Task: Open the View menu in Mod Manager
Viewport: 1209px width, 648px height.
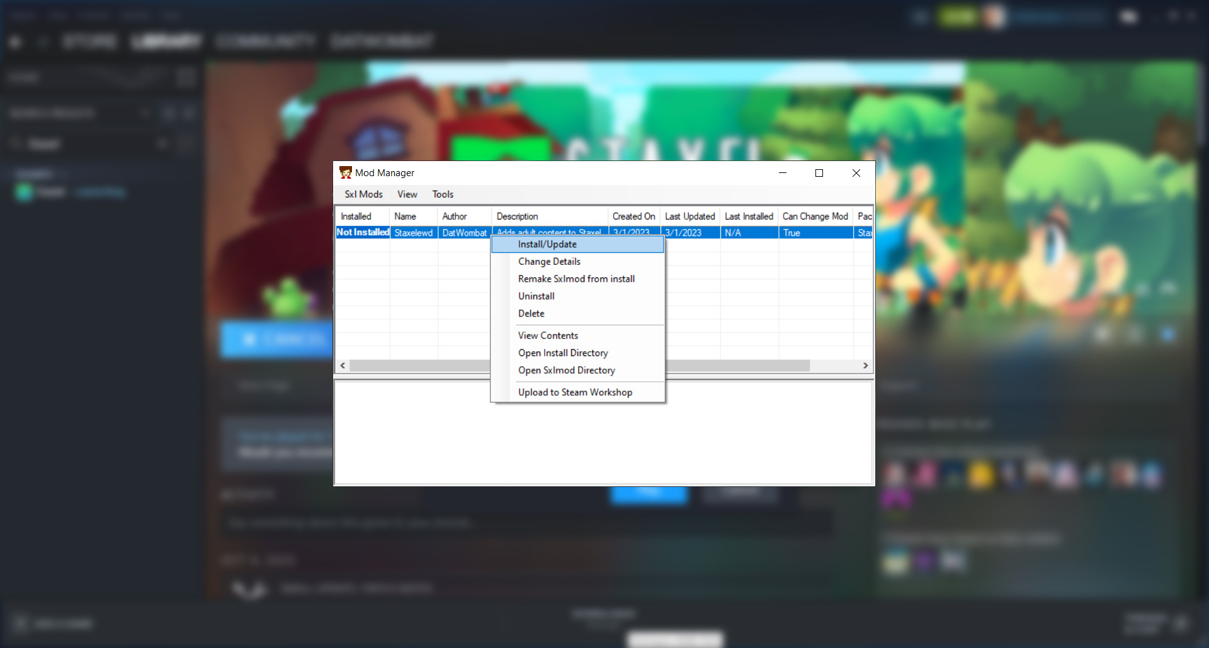Action: [x=407, y=194]
